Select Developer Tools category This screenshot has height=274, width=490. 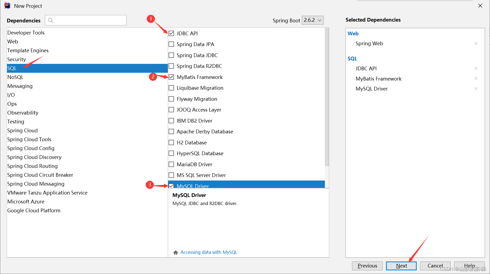[87, 33]
